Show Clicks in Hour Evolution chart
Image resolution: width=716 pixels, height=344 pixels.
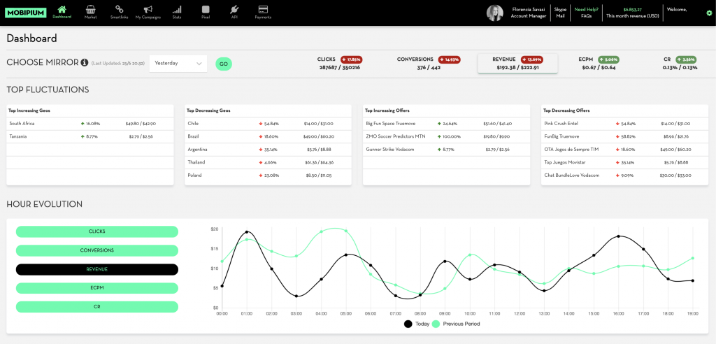(96, 231)
